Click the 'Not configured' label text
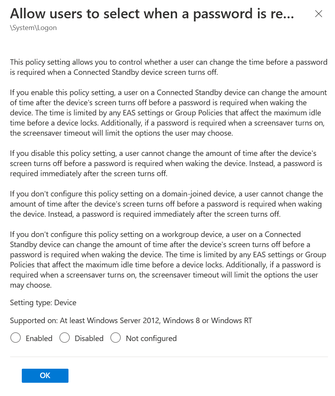The image size is (335, 396). [151, 338]
